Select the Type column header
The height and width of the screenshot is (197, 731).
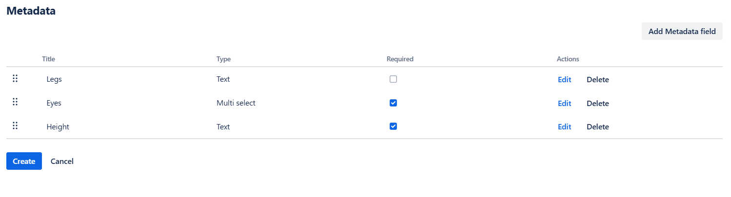click(223, 59)
